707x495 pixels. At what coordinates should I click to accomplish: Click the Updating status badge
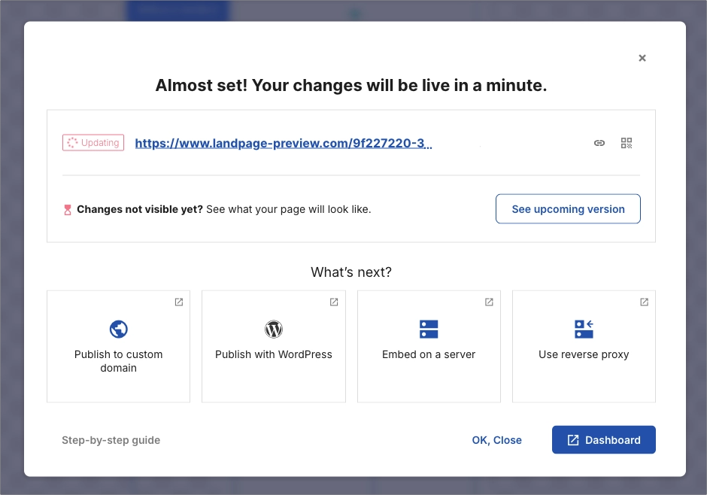click(x=93, y=142)
